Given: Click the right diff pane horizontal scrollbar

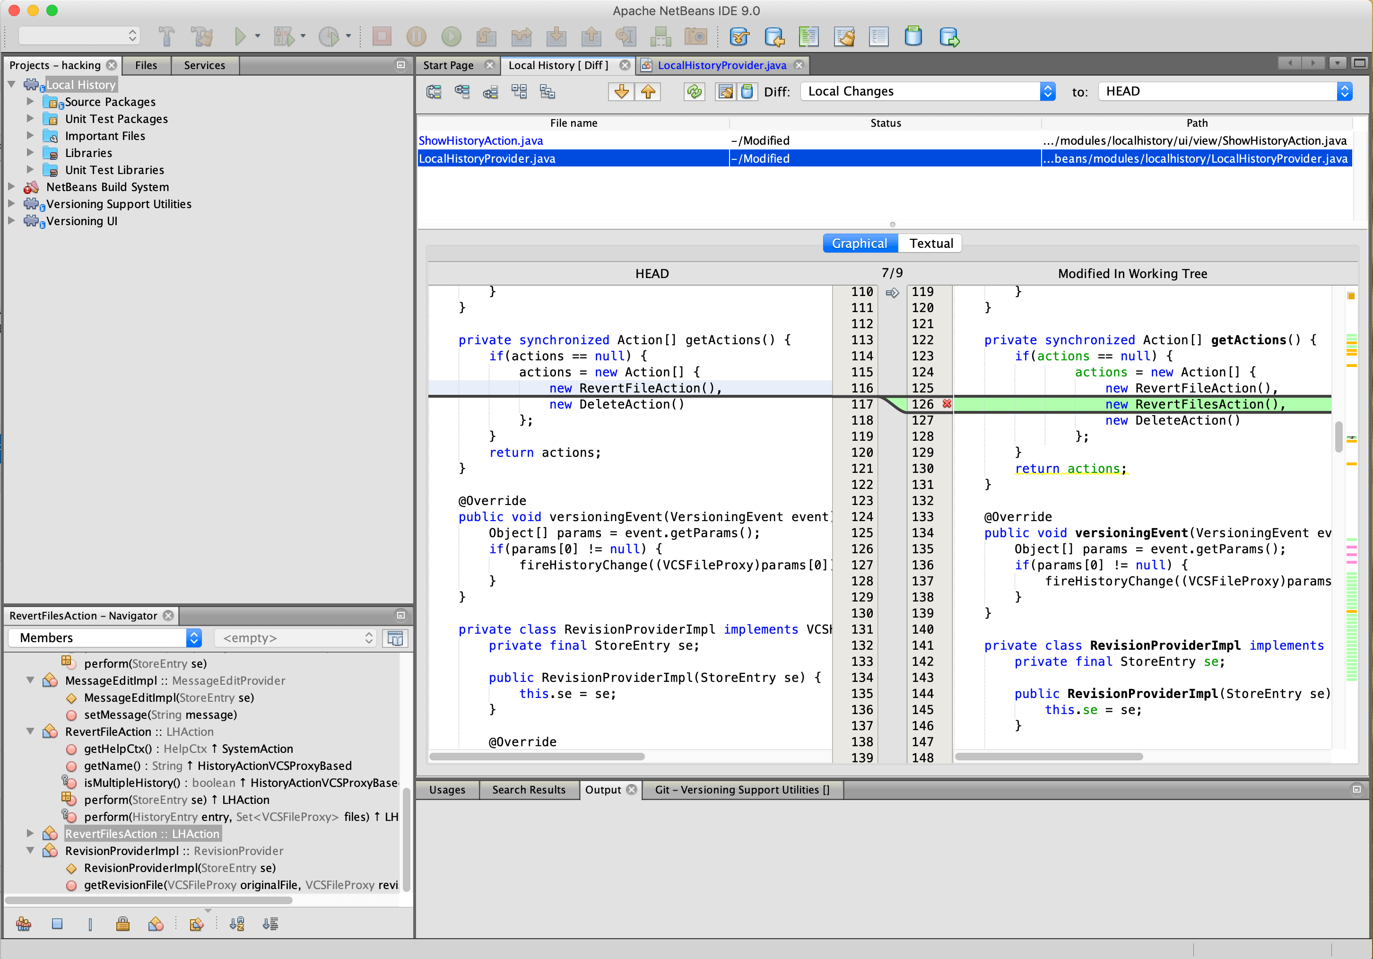Looking at the screenshot, I should [x=1049, y=756].
